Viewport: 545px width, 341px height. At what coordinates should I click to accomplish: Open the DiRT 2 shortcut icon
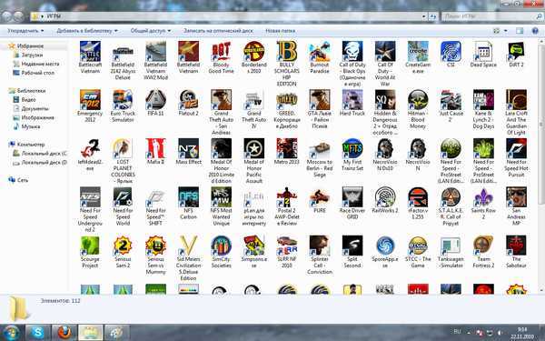tap(516, 52)
